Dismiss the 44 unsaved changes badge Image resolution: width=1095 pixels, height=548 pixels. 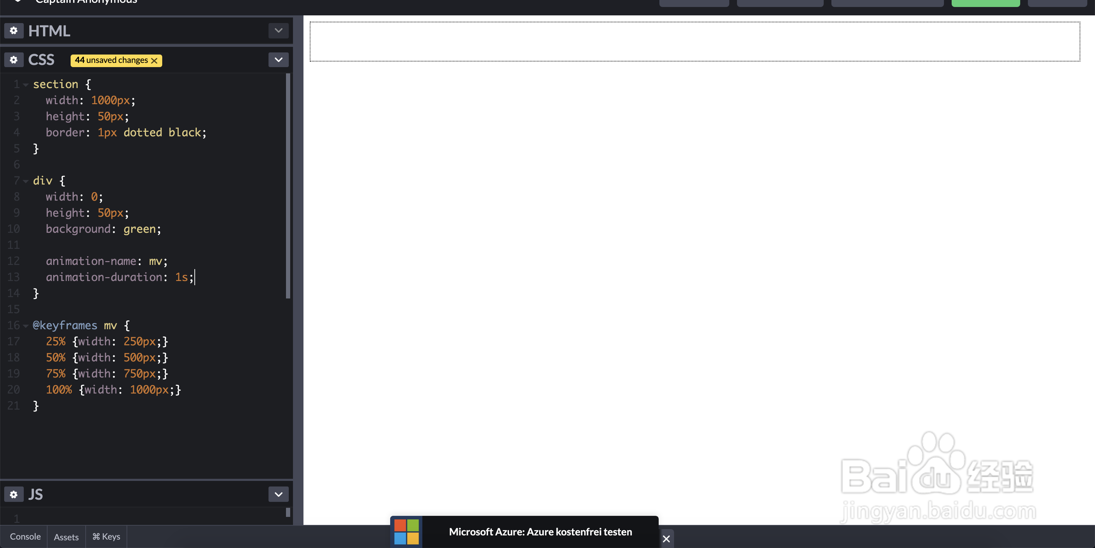point(154,61)
